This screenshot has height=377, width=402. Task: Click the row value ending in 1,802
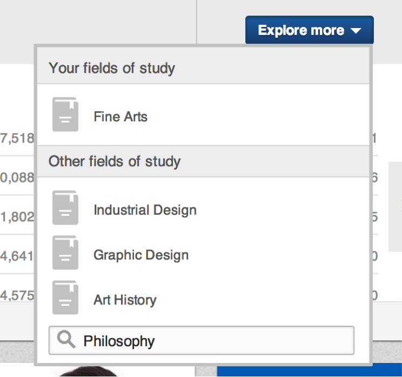click(x=17, y=217)
